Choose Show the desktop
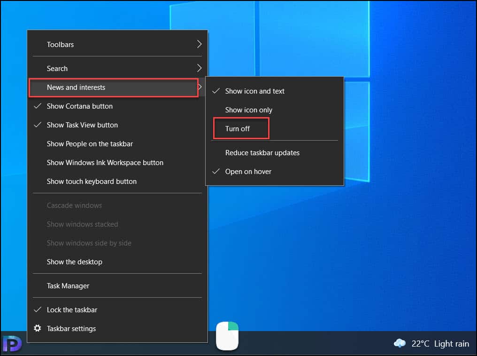 click(117, 262)
